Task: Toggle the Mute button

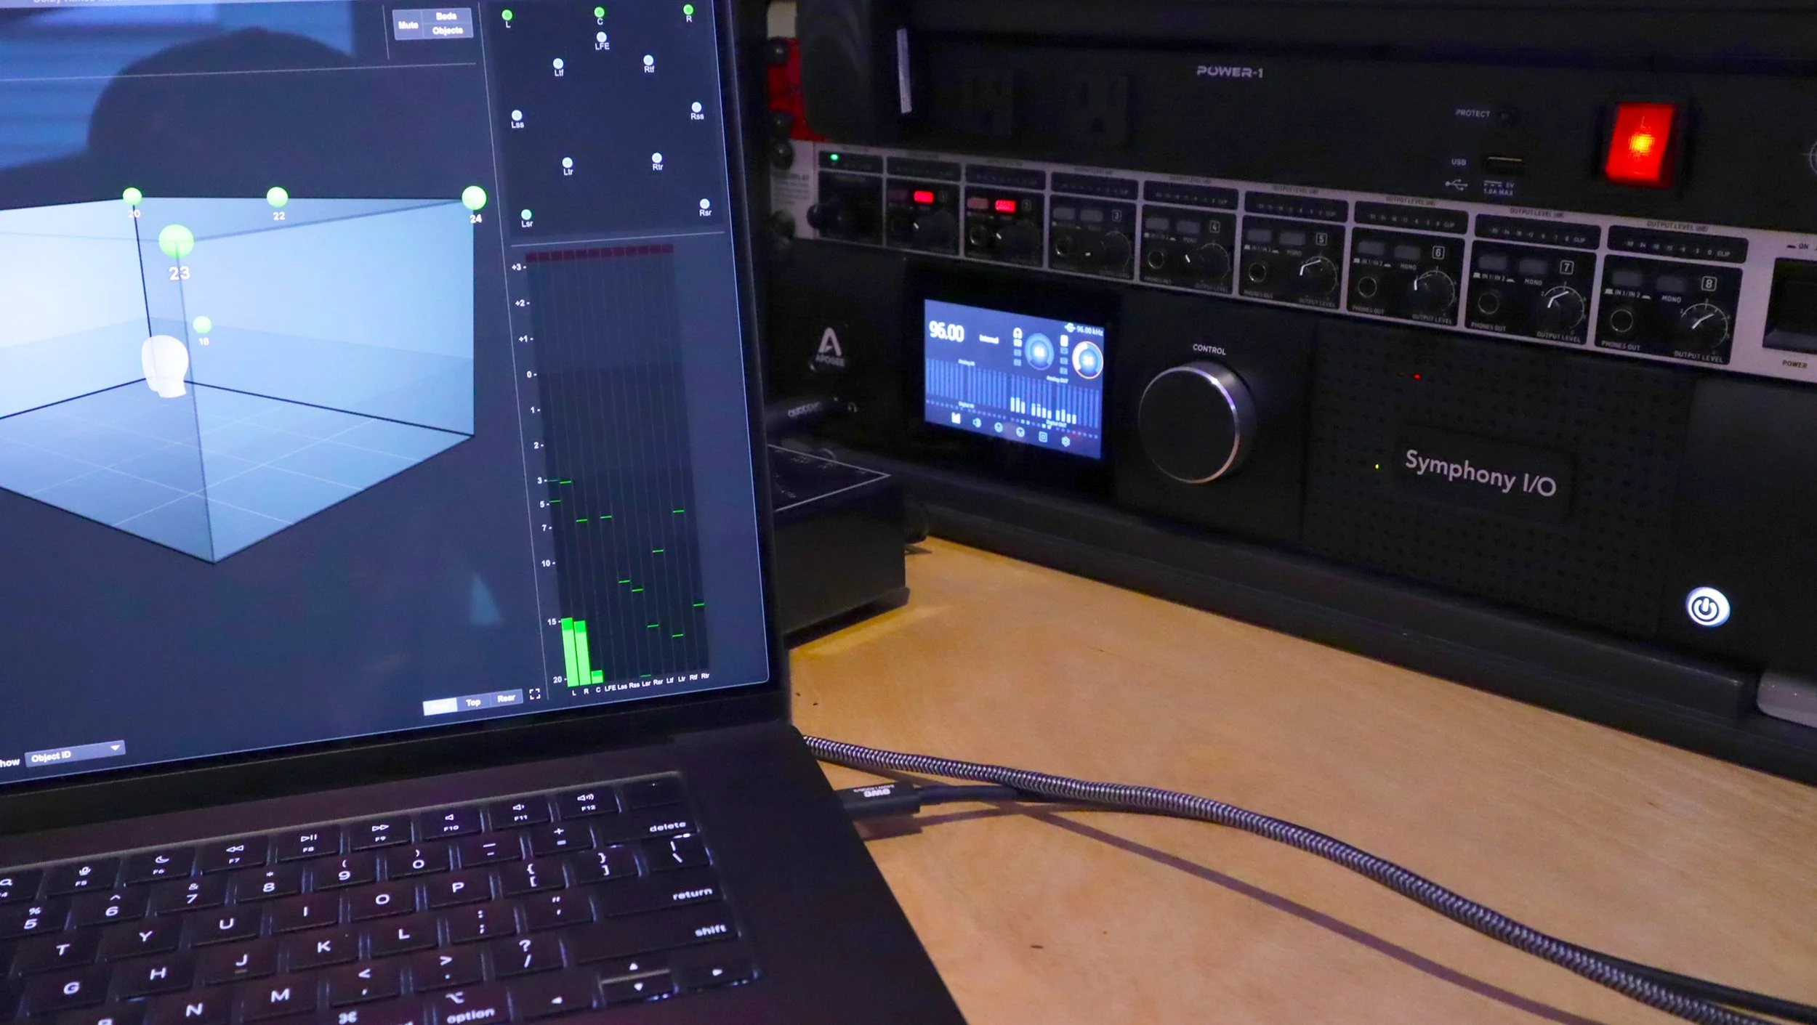Action: (x=408, y=25)
